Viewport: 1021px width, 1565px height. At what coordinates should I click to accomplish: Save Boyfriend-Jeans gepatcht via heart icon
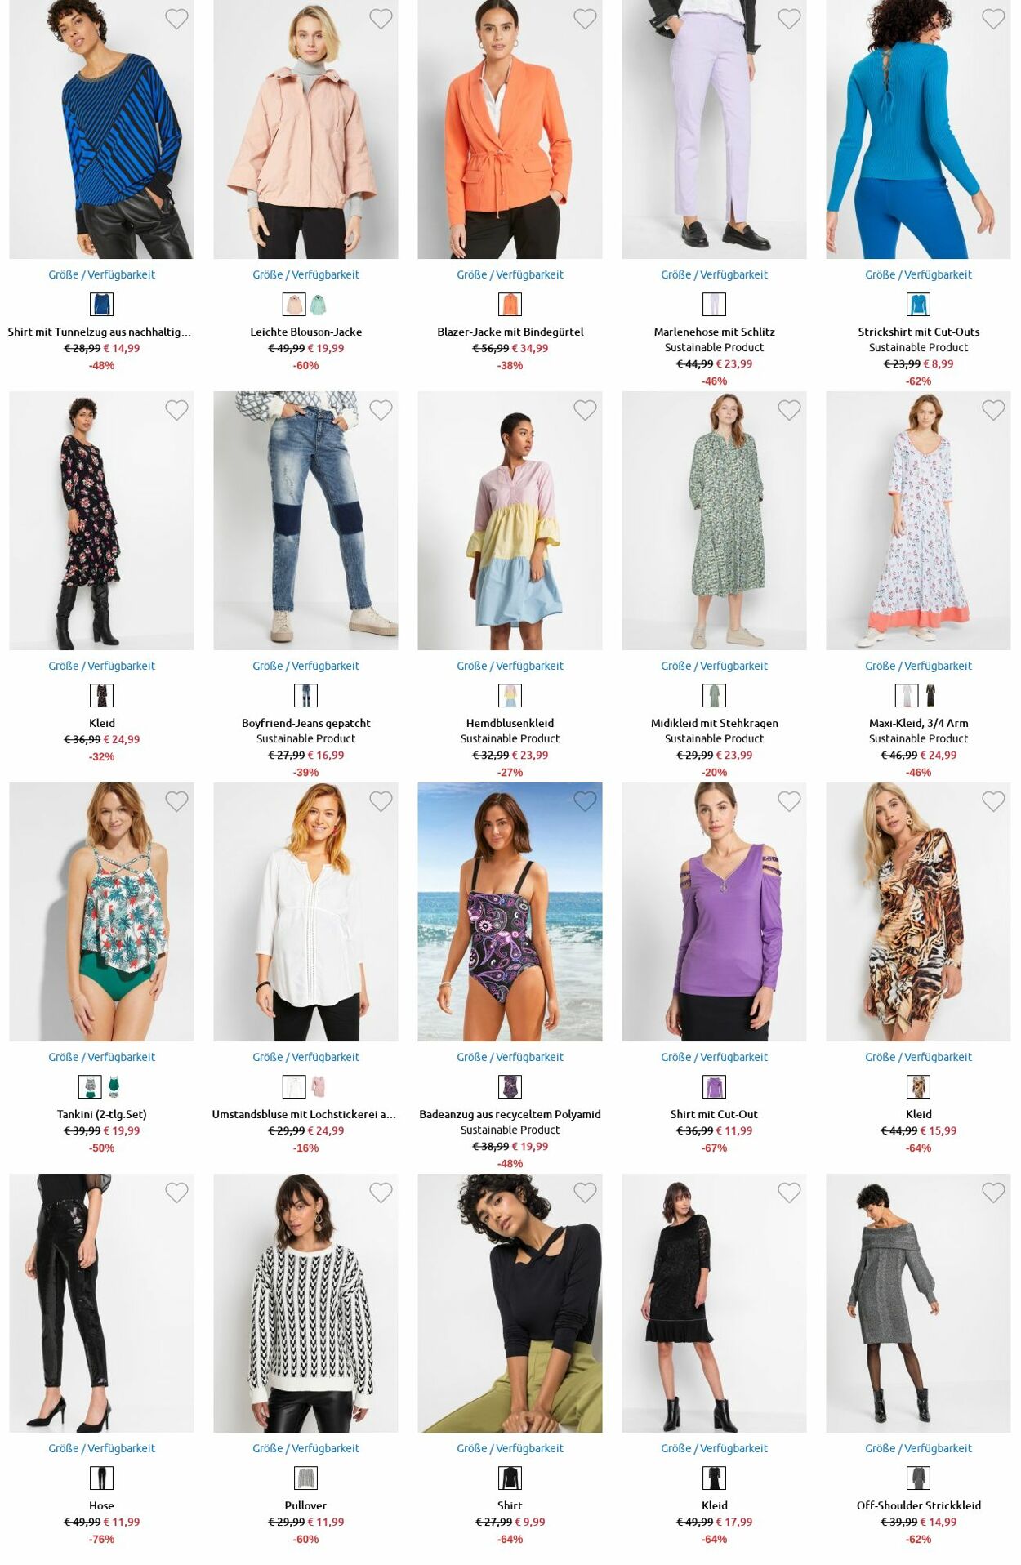click(x=381, y=410)
